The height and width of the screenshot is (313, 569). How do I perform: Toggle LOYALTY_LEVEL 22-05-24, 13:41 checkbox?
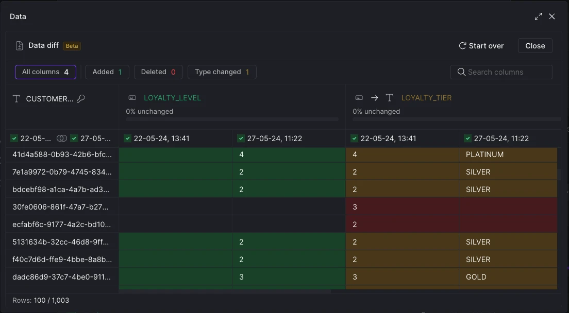[127, 138]
